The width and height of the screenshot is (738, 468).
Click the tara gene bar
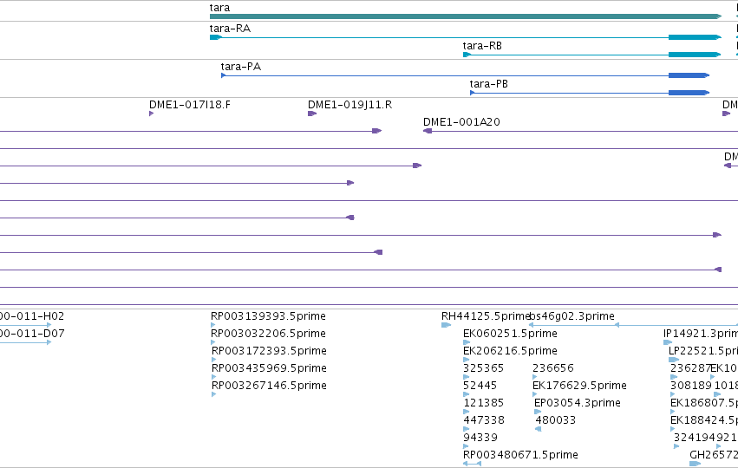click(x=466, y=16)
